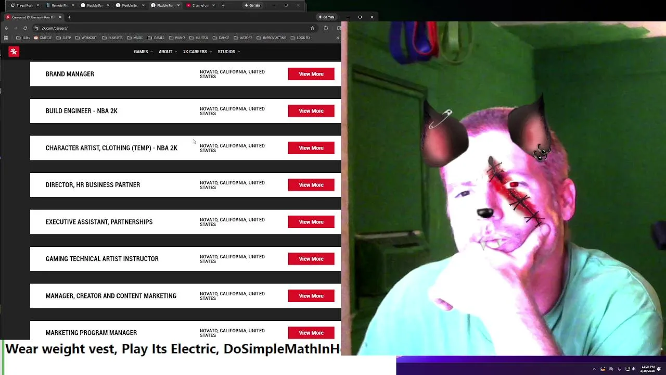Expand the ABOUT navigation dropdown

(x=168, y=52)
